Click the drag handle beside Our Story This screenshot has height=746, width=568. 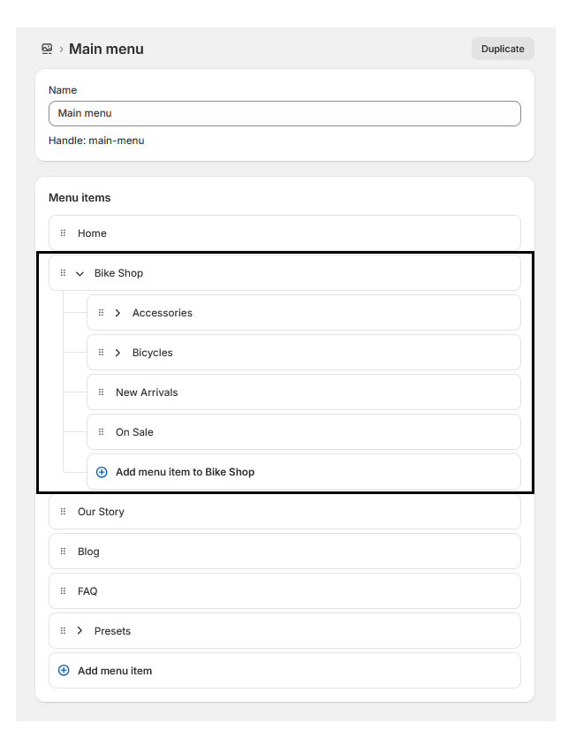(x=63, y=512)
